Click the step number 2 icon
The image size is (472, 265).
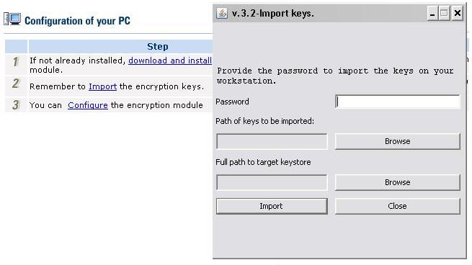click(16, 84)
